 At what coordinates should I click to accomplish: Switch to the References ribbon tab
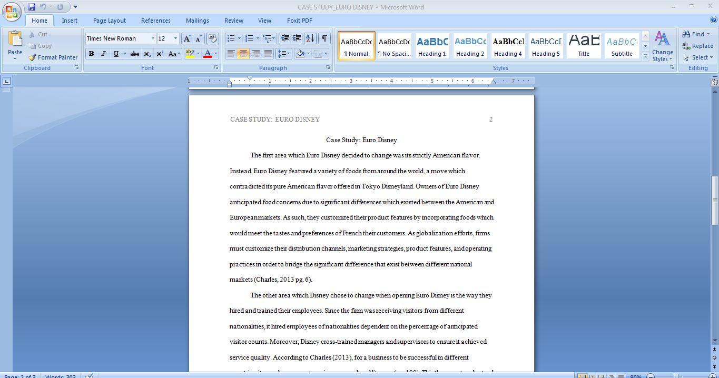pos(155,20)
